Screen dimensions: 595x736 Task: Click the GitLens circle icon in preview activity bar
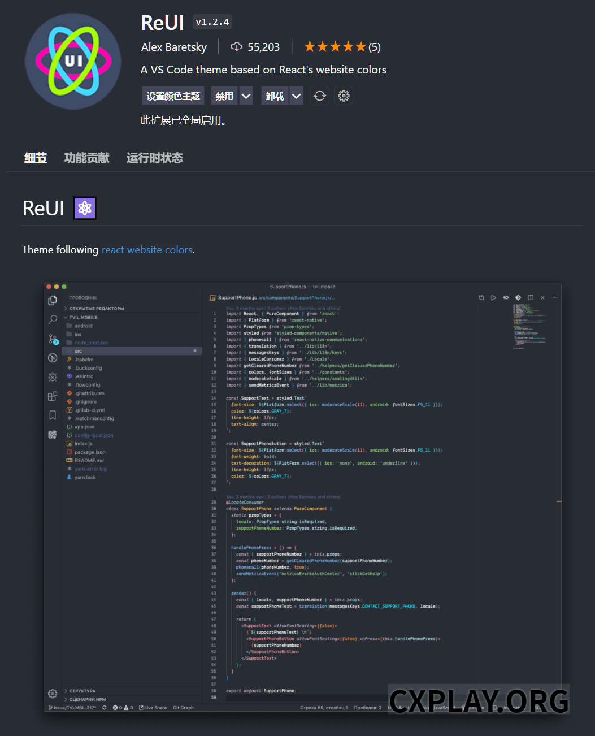point(53,358)
